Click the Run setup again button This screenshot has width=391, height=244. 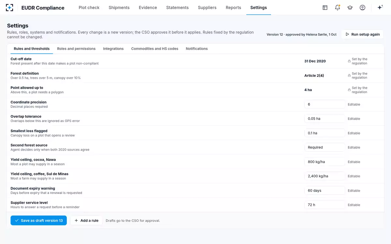tap(362, 34)
